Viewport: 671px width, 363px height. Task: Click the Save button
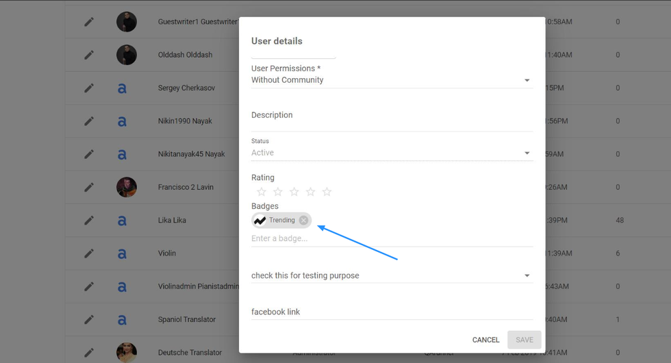pyautogui.click(x=524, y=340)
